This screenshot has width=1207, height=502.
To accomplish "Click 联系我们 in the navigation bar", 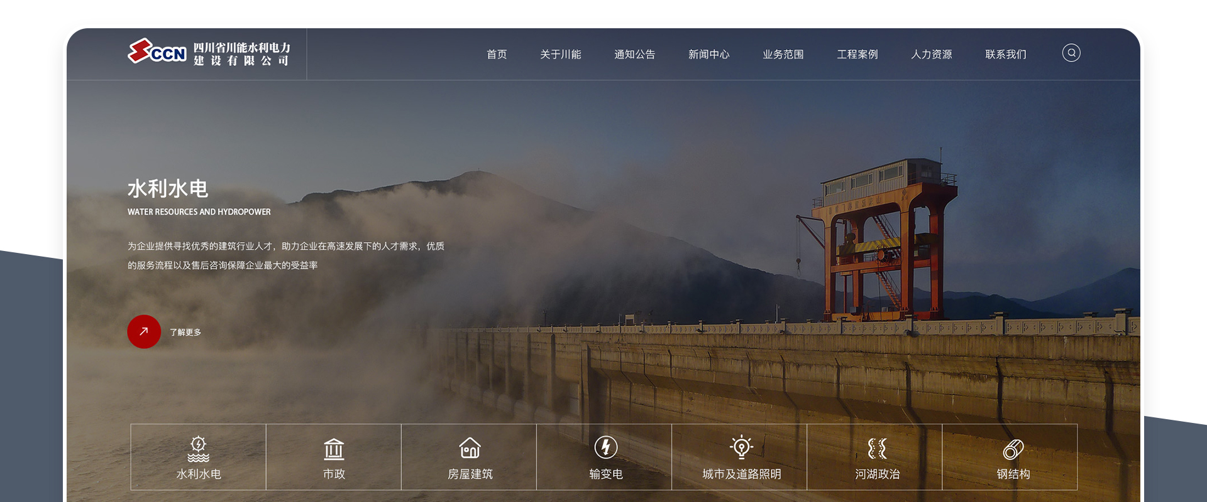I will tap(1005, 55).
